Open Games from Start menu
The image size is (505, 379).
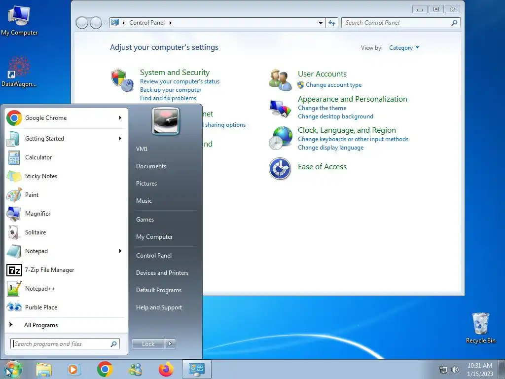[145, 220]
